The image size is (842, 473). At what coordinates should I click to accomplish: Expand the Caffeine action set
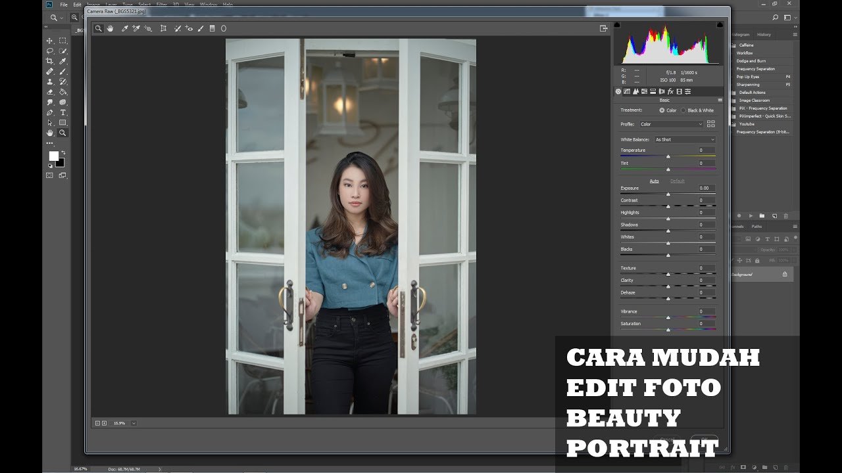[x=734, y=45]
